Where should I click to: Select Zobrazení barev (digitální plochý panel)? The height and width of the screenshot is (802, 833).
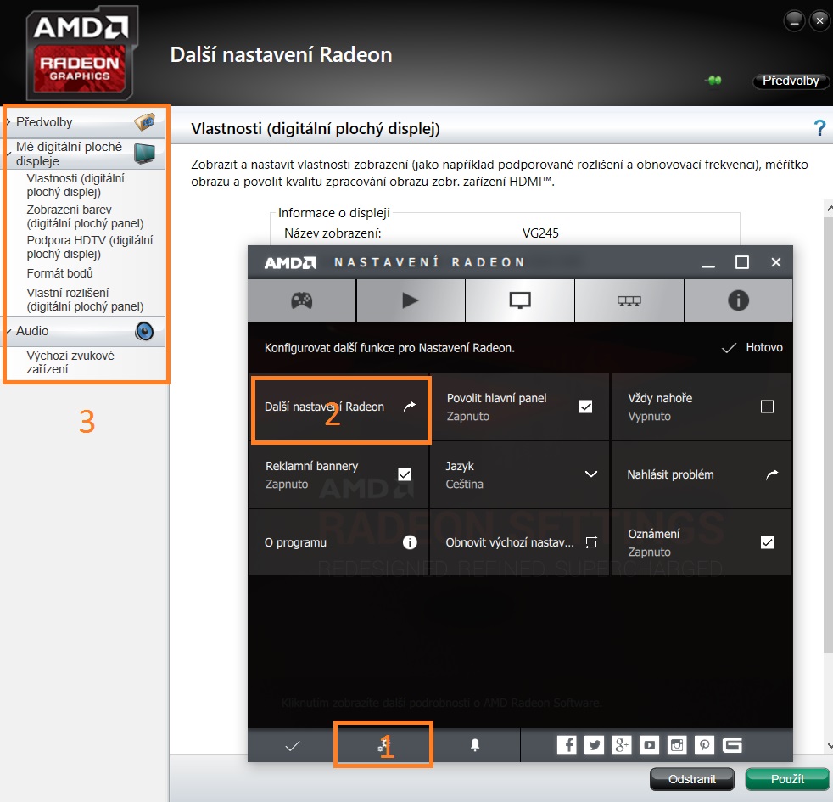[x=85, y=216]
